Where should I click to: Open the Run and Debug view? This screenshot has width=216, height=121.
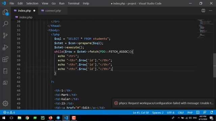(5, 47)
